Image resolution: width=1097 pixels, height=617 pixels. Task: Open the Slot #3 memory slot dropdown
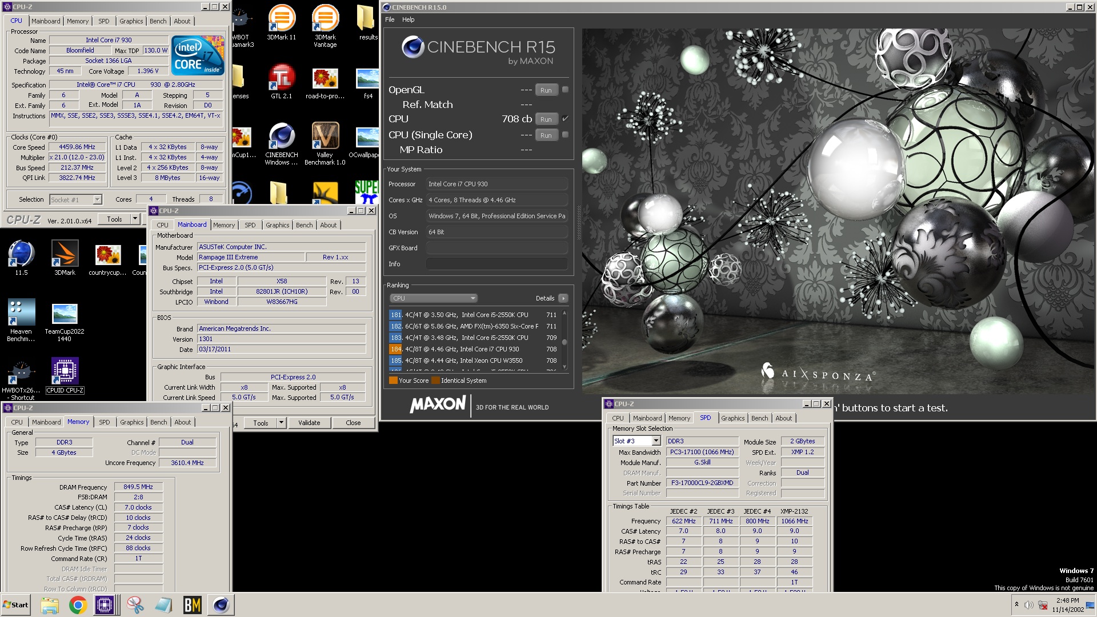(x=656, y=441)
